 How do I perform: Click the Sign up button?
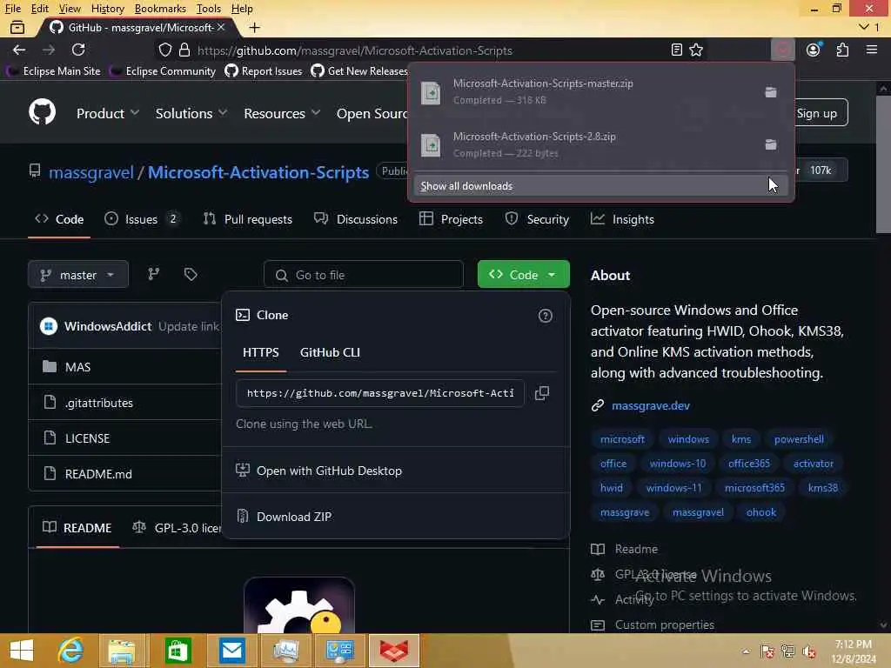tap(816, 113)
